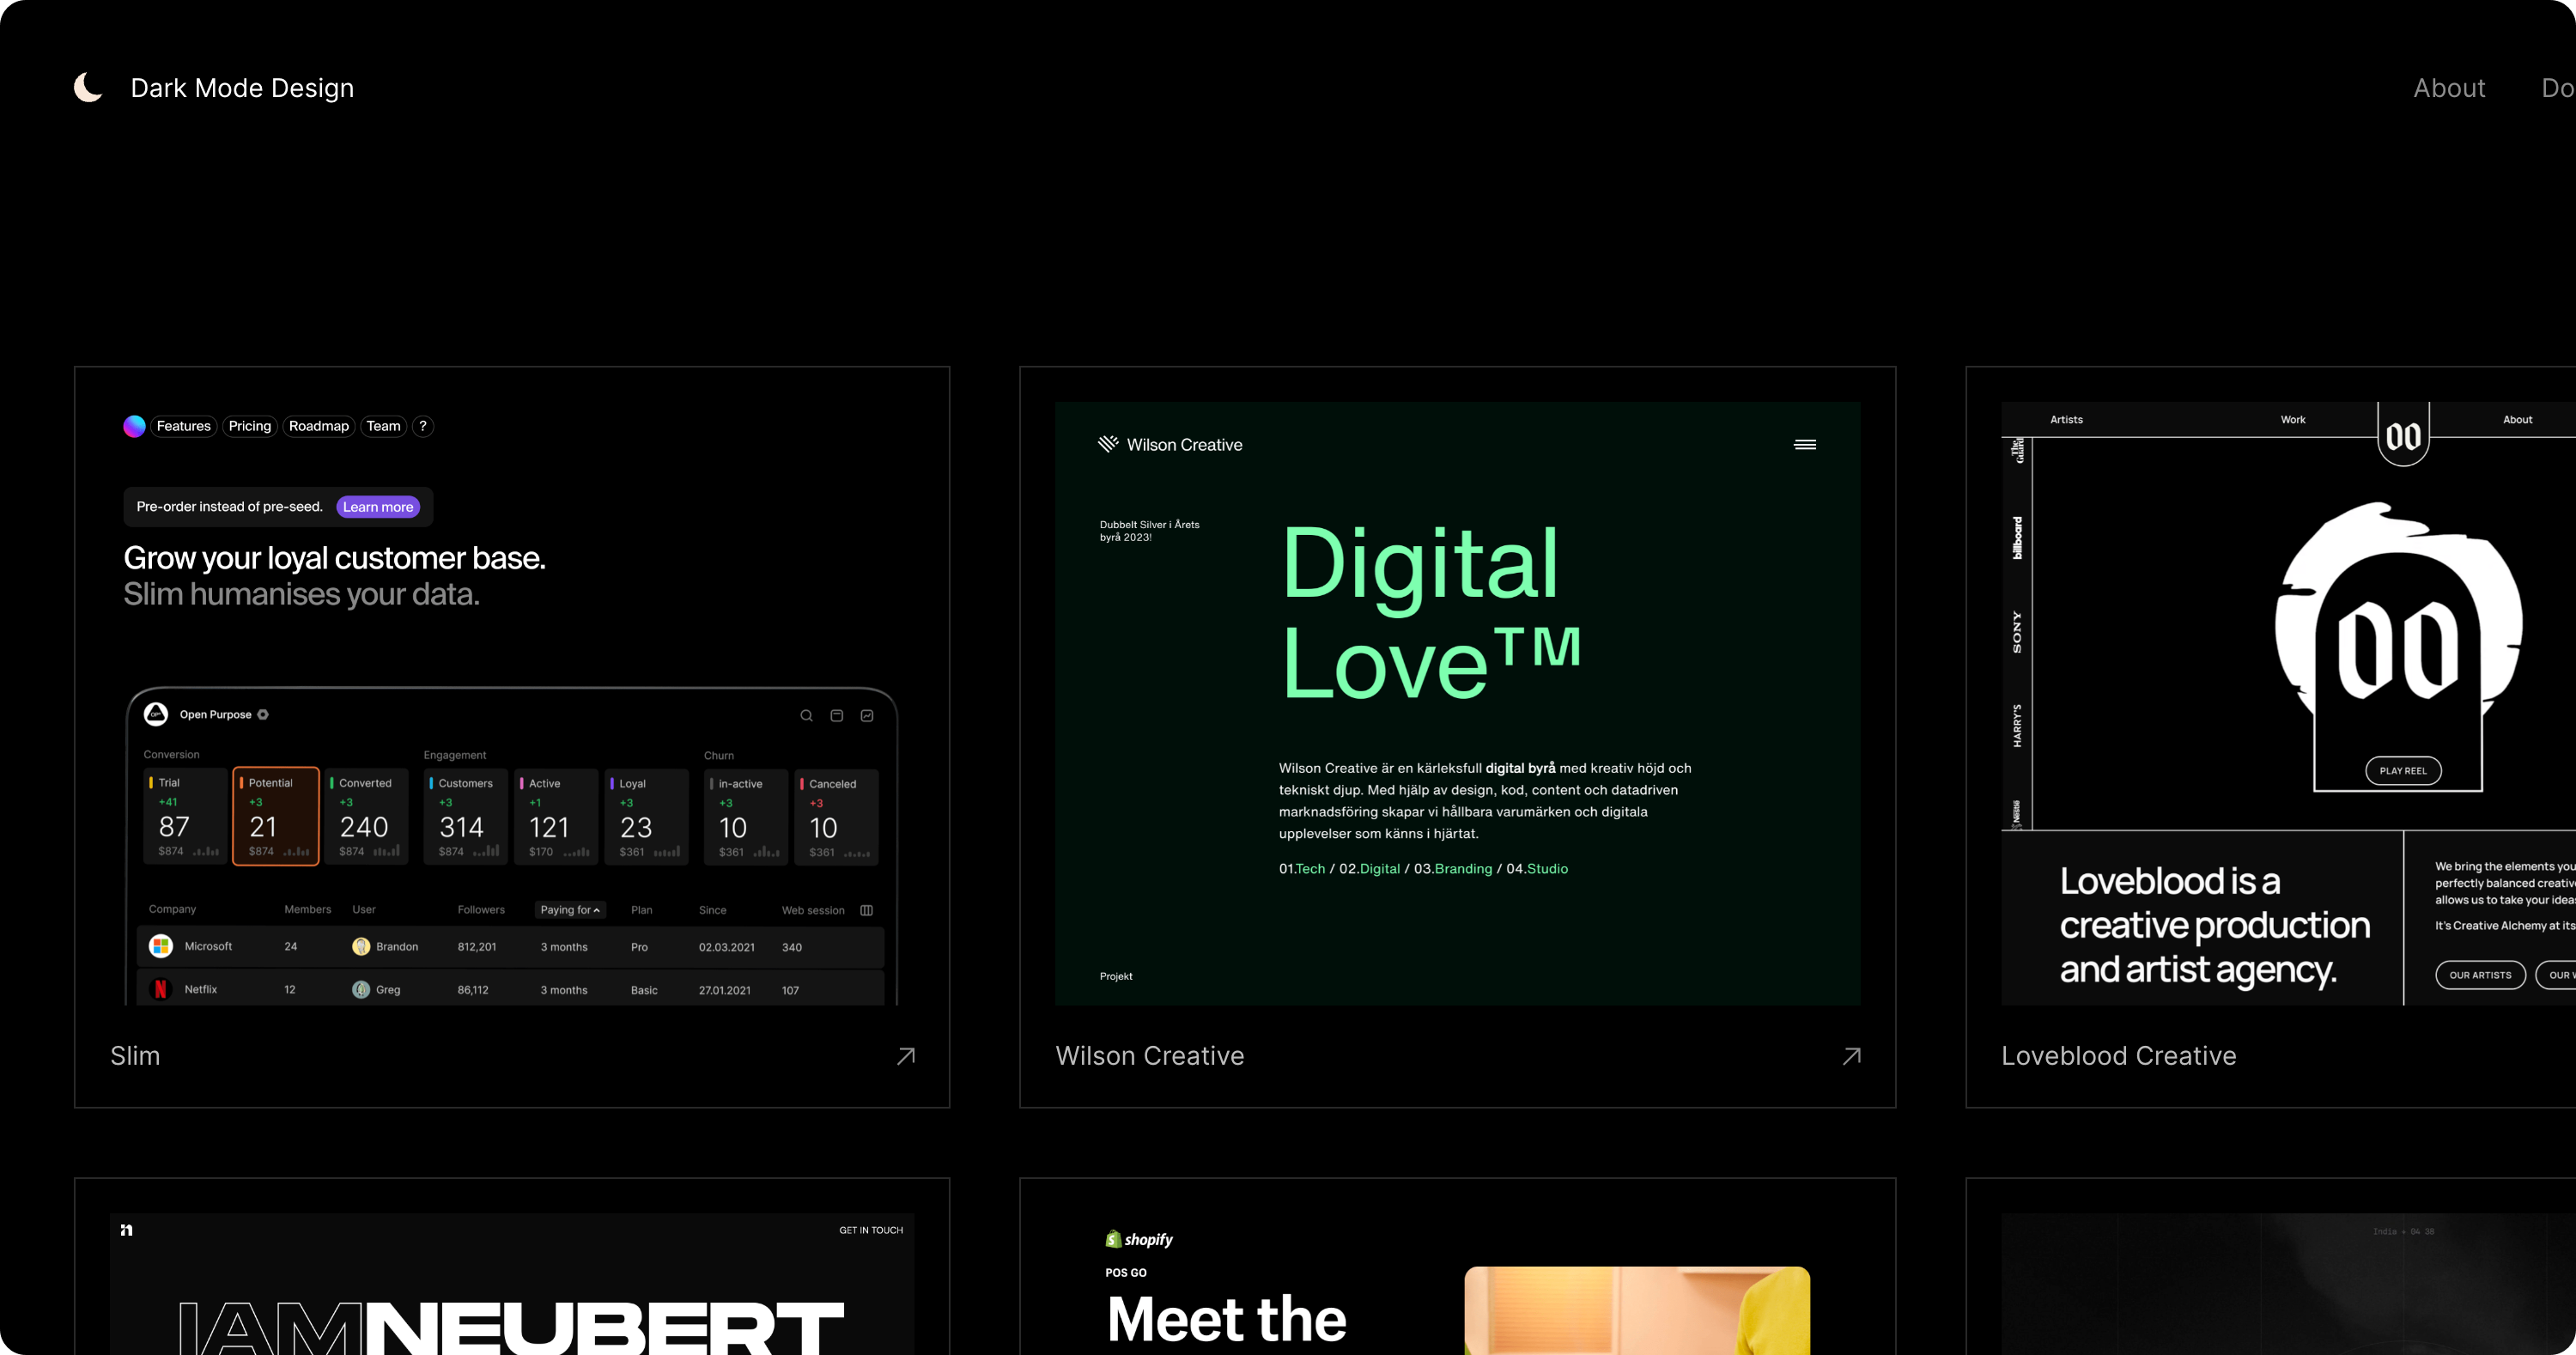Open the Wilson Creative card arrow icon

(x=1852, y=1056)
